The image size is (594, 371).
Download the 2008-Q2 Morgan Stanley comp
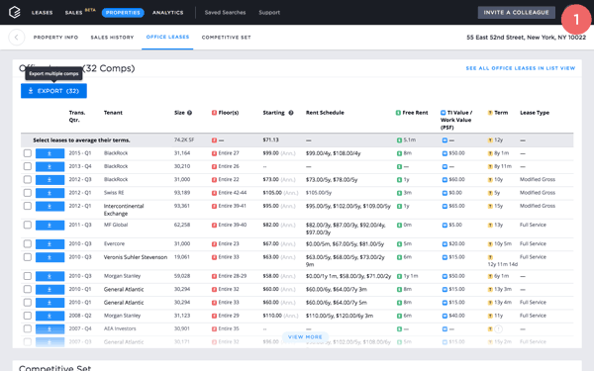click(49, 316)
